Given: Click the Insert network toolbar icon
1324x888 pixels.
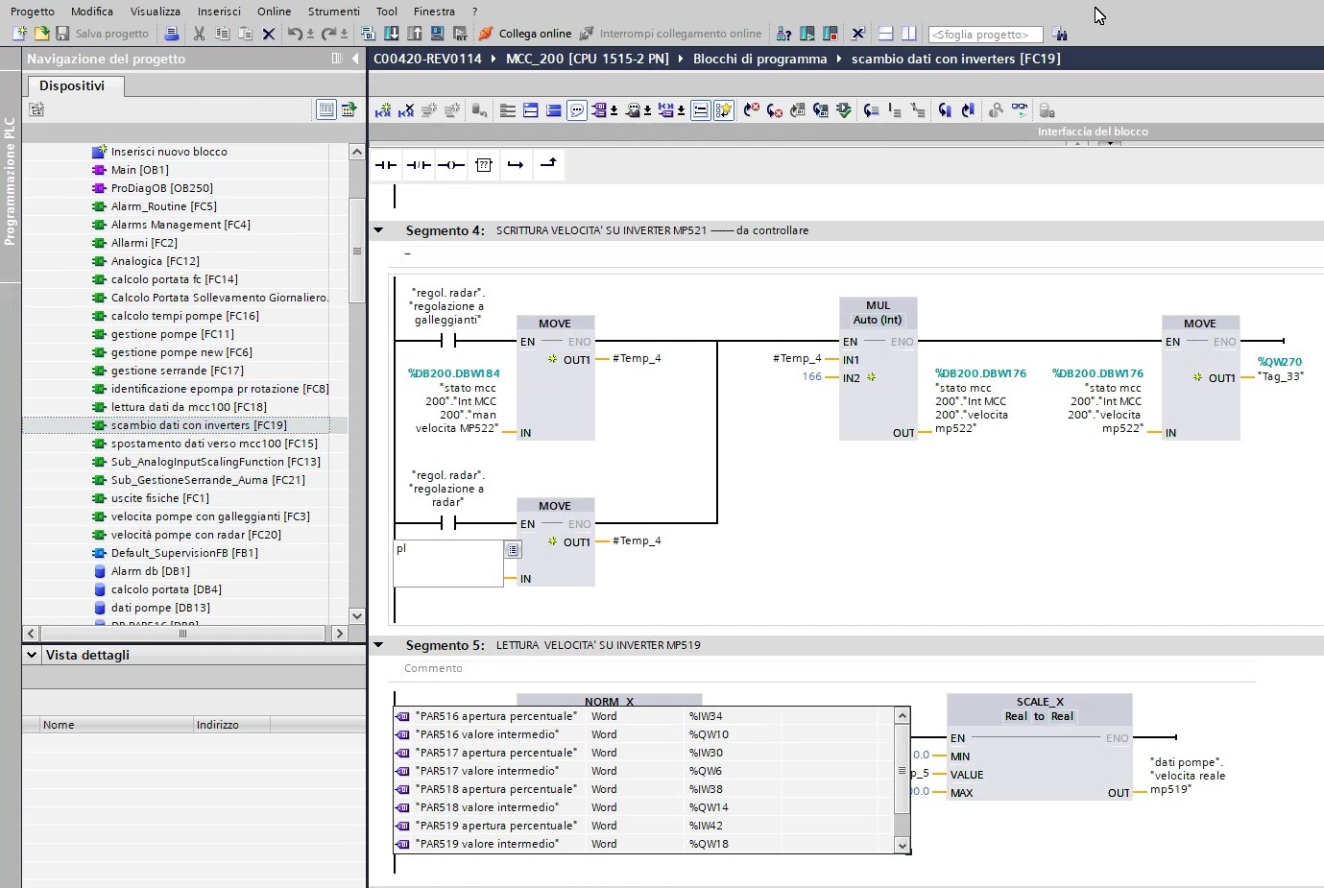Looking at the screenshot, I should point(383,110).
